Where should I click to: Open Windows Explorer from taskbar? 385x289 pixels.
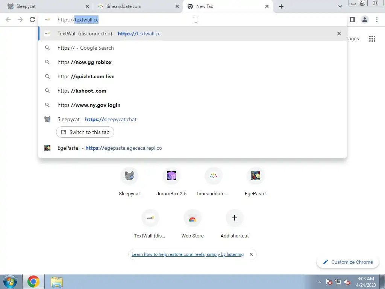point(57,281)
